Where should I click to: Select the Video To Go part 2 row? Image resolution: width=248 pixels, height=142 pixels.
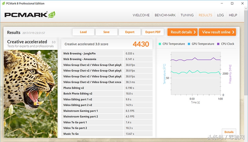[x=107, y=128]
